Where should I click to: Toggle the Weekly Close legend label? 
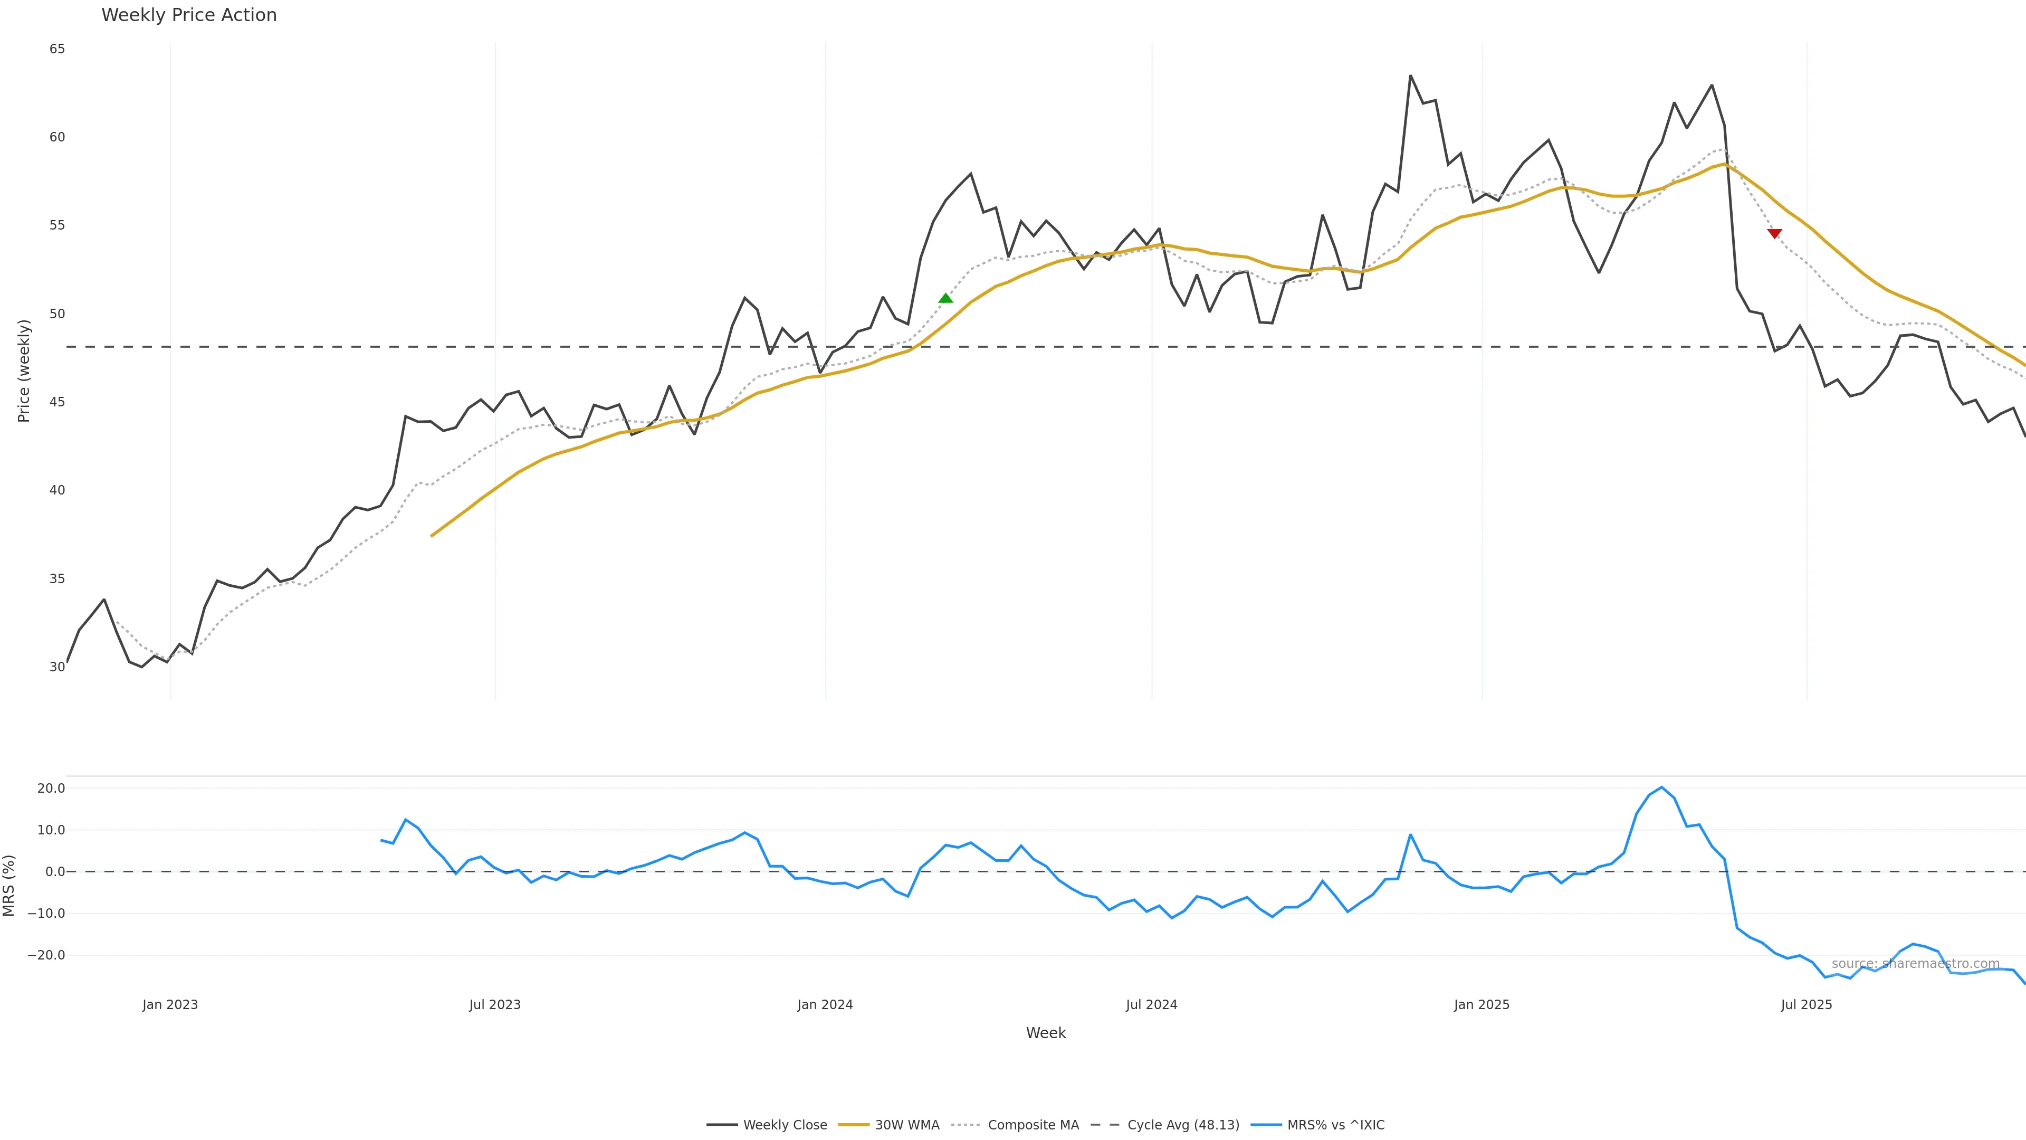pos(785,1125)
